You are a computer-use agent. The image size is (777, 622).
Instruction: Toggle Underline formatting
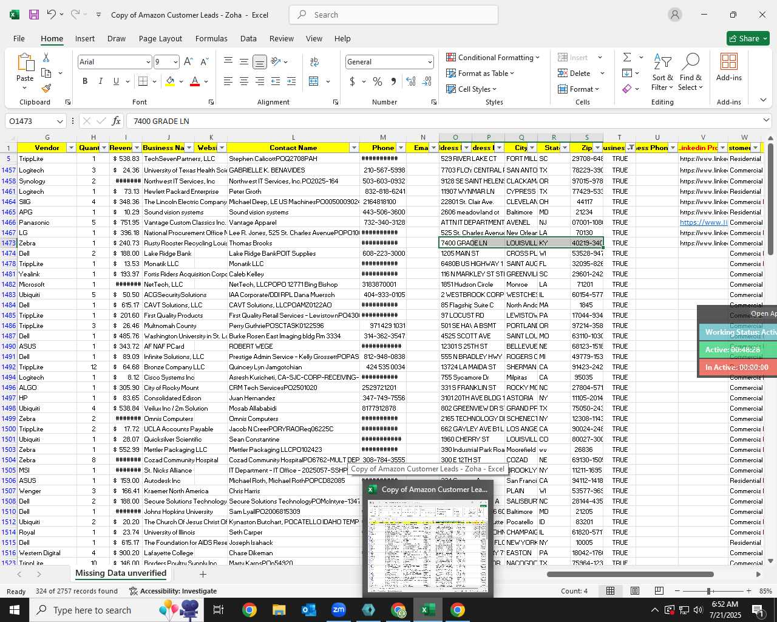(116, 81)
